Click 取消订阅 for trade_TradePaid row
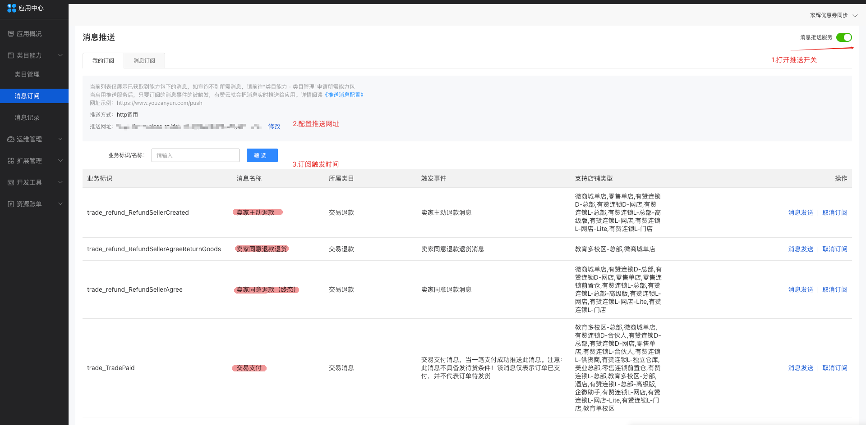Image resolution: width=866 pixels, height=425 pixels. coord(834,368)
